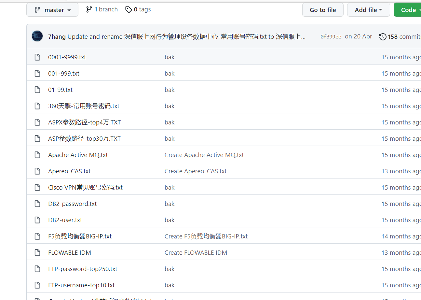Screen dimensions: 421x300
Task: Open the file Cisco VPN常见账号密码.txt
Action: pos(85,188)
